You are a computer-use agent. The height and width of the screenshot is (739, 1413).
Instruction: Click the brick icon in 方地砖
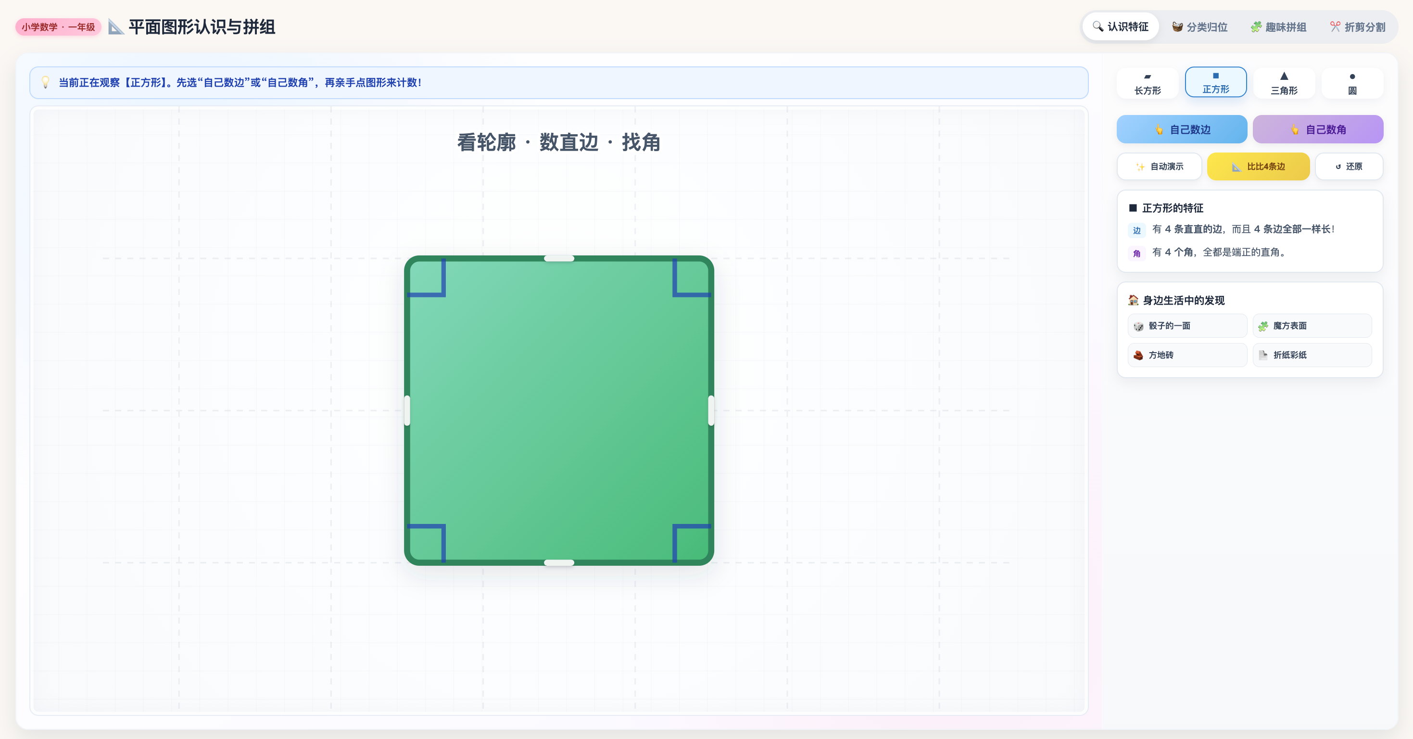[x=1139, y=356]
